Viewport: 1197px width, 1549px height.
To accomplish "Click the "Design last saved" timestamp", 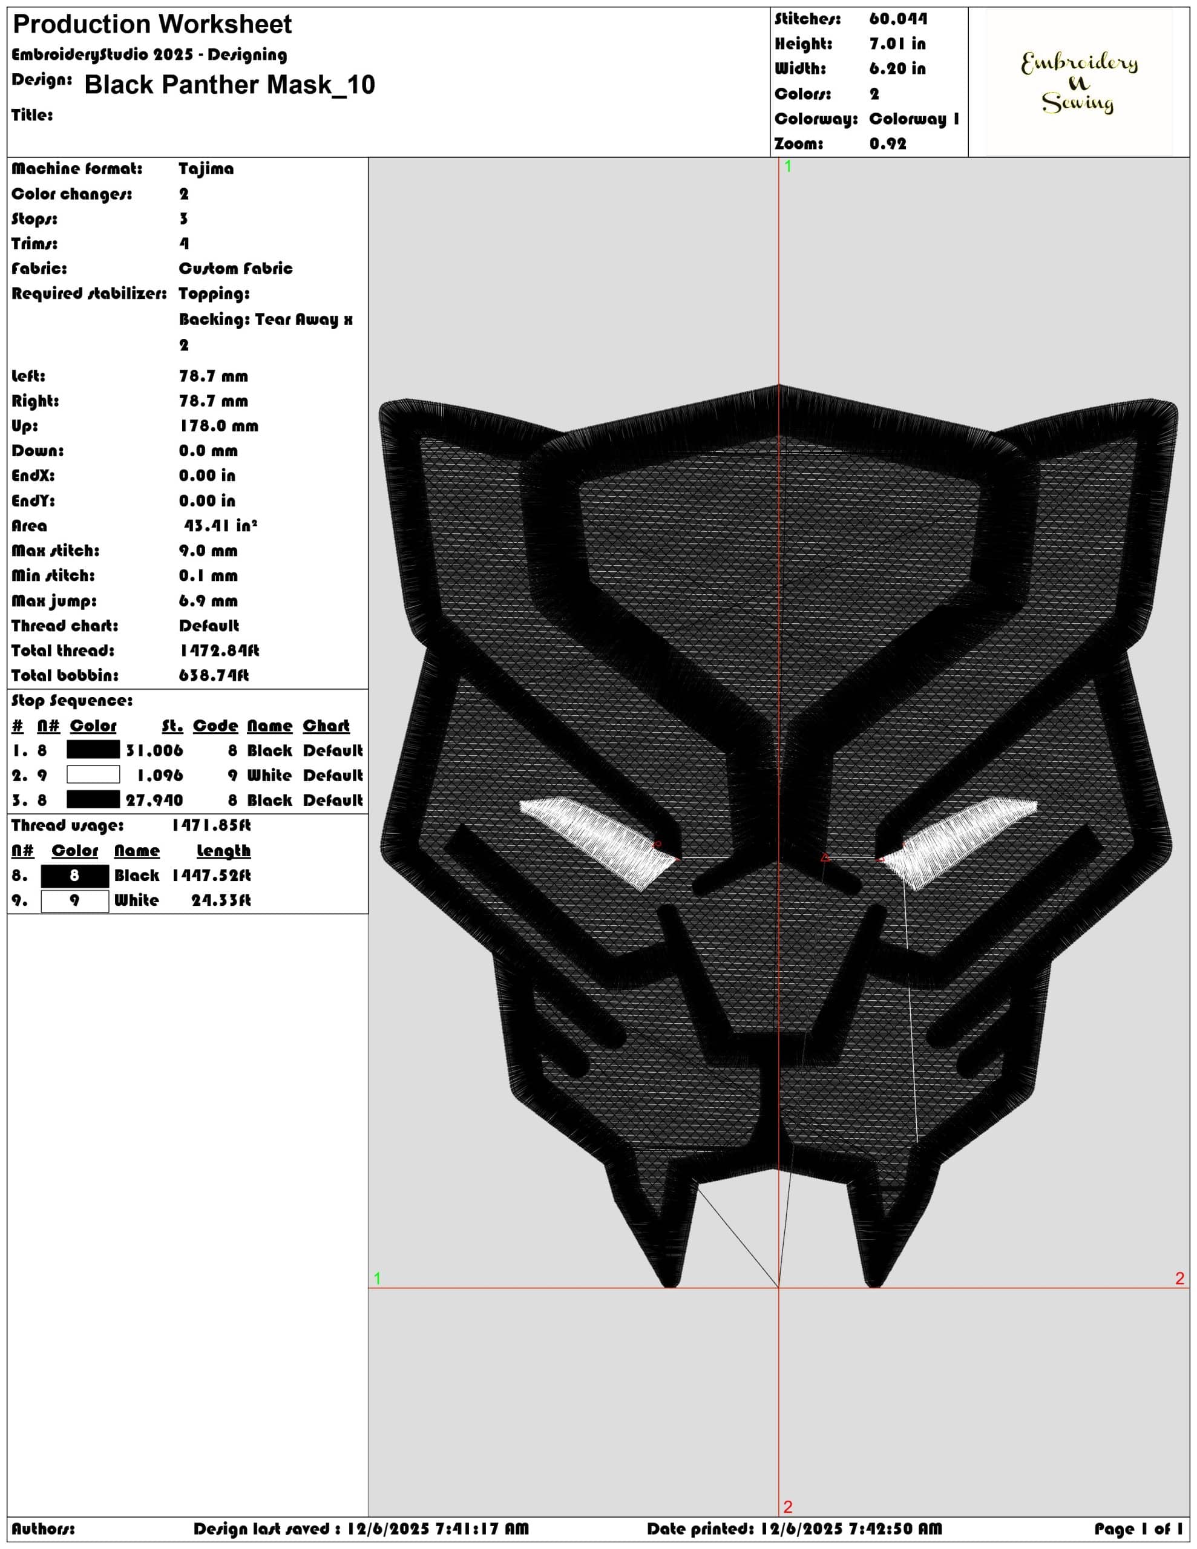I will (361, 1528).
